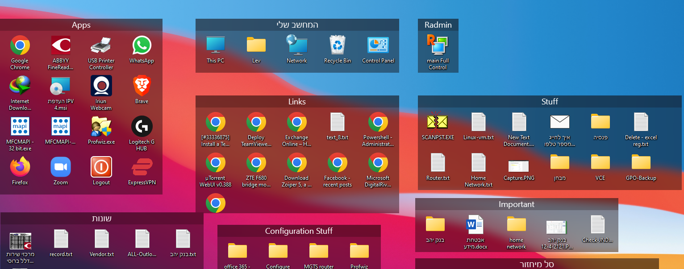The image size is (684, 269).
Task: Click the Linux-vm.txt file
Action: (x=478, y=122)
